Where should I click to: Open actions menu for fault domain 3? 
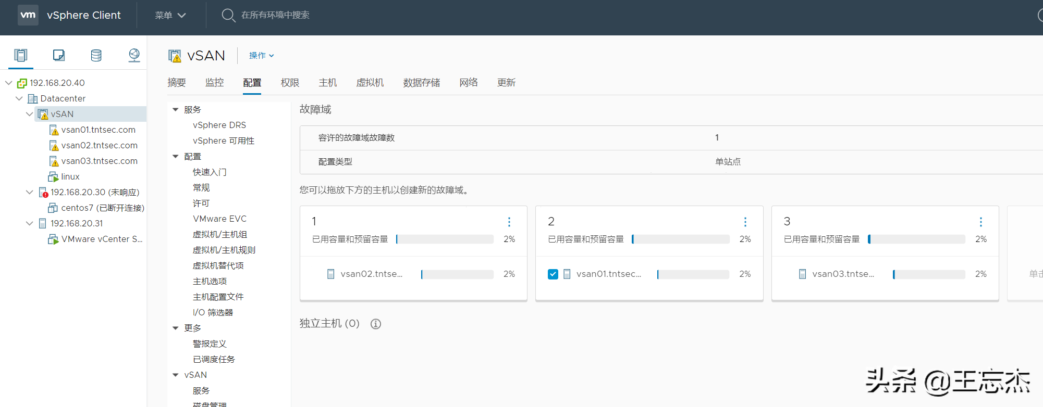(x=981, y=222)
